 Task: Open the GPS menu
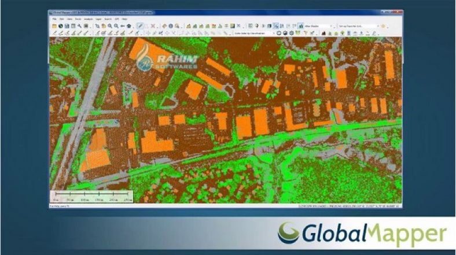point(117,19)
